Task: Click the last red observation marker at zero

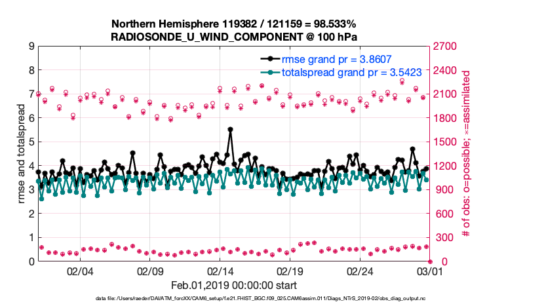Action: (429, 261)
